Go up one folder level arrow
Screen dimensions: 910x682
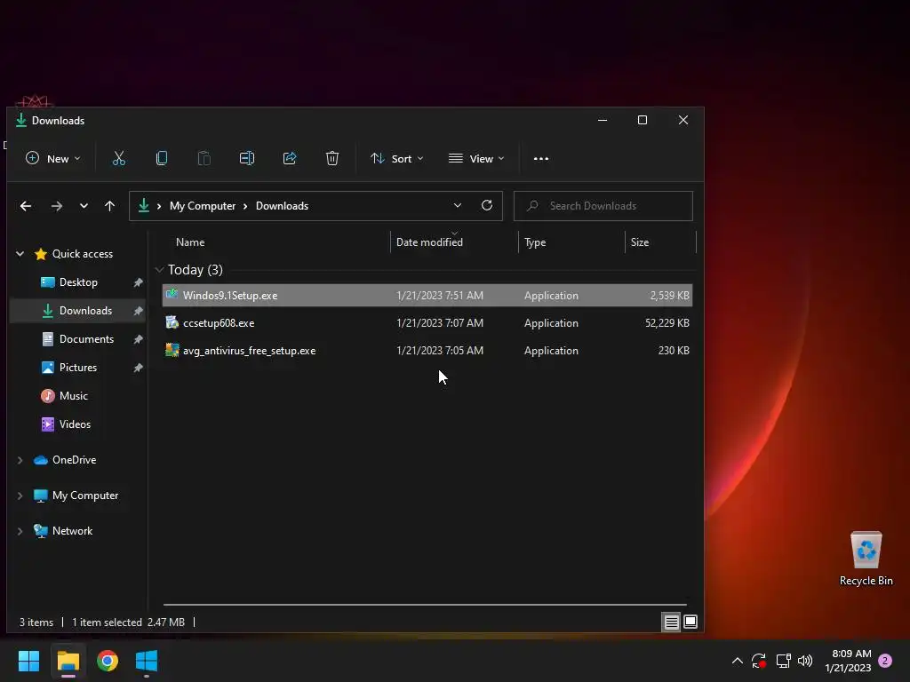[109, 206]
